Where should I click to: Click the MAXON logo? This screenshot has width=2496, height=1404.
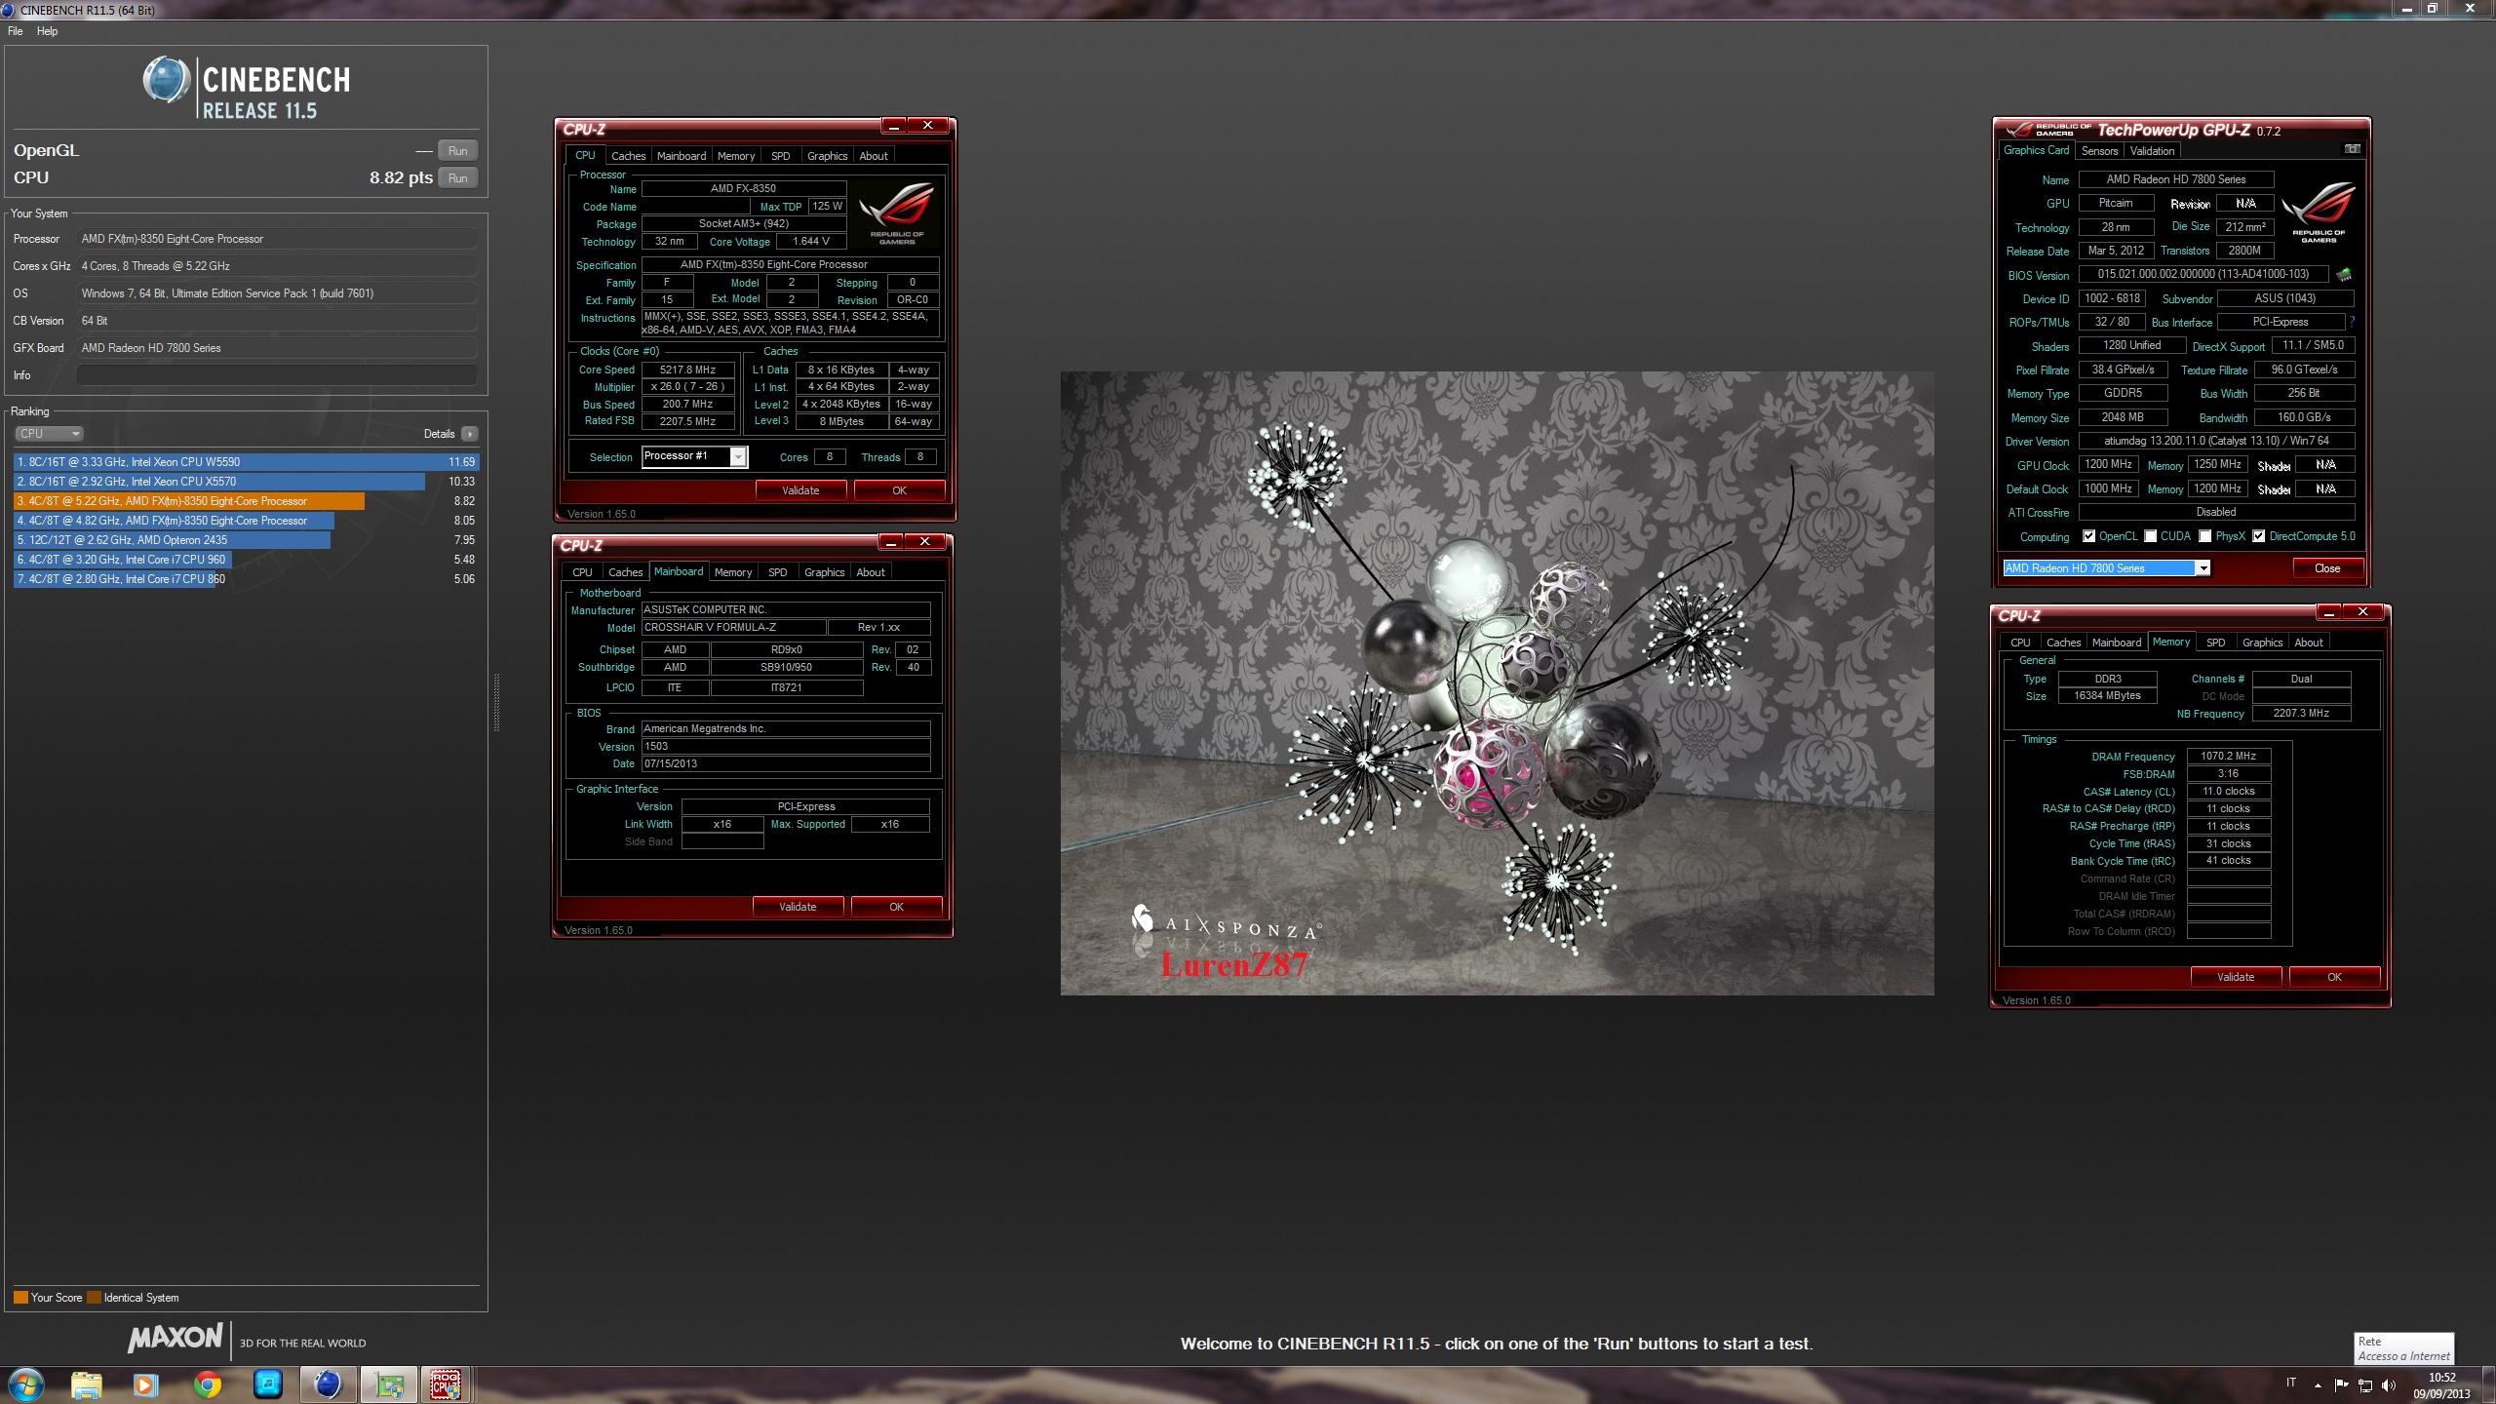point(175,1338)
